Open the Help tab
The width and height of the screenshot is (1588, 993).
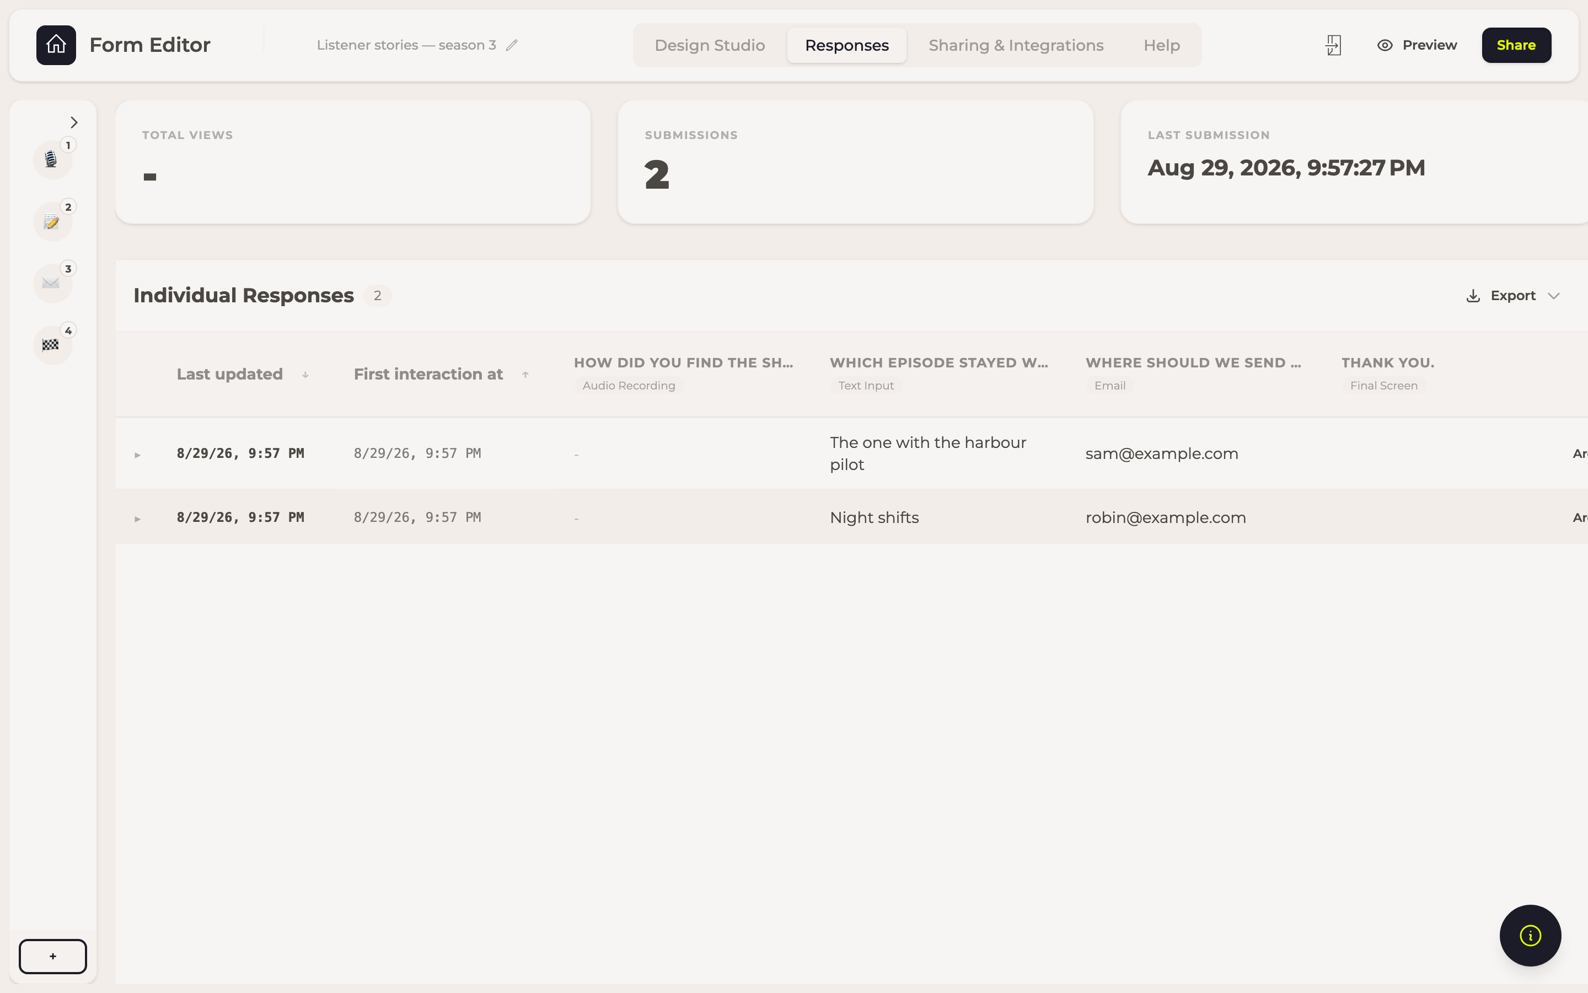(1161, 45)
